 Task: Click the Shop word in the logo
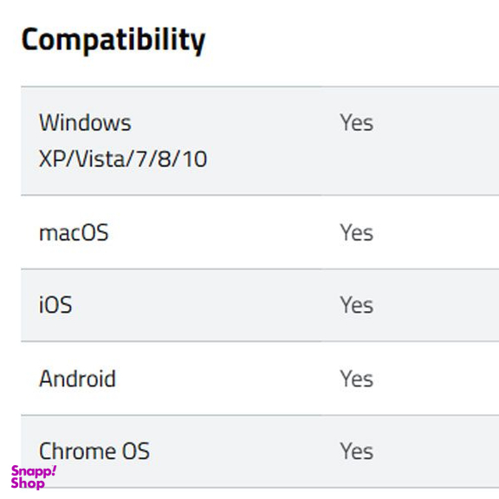28,483
